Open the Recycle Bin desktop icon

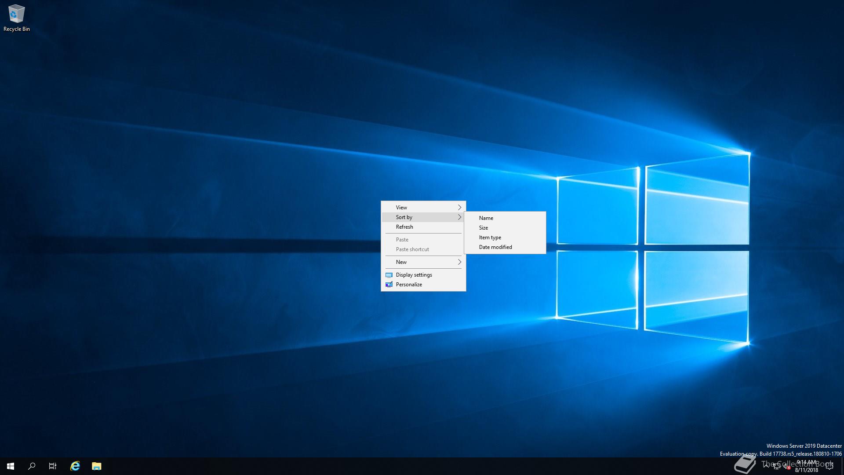[x=16, y=18]
